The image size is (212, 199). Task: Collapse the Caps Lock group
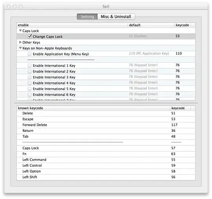point(20,31)
